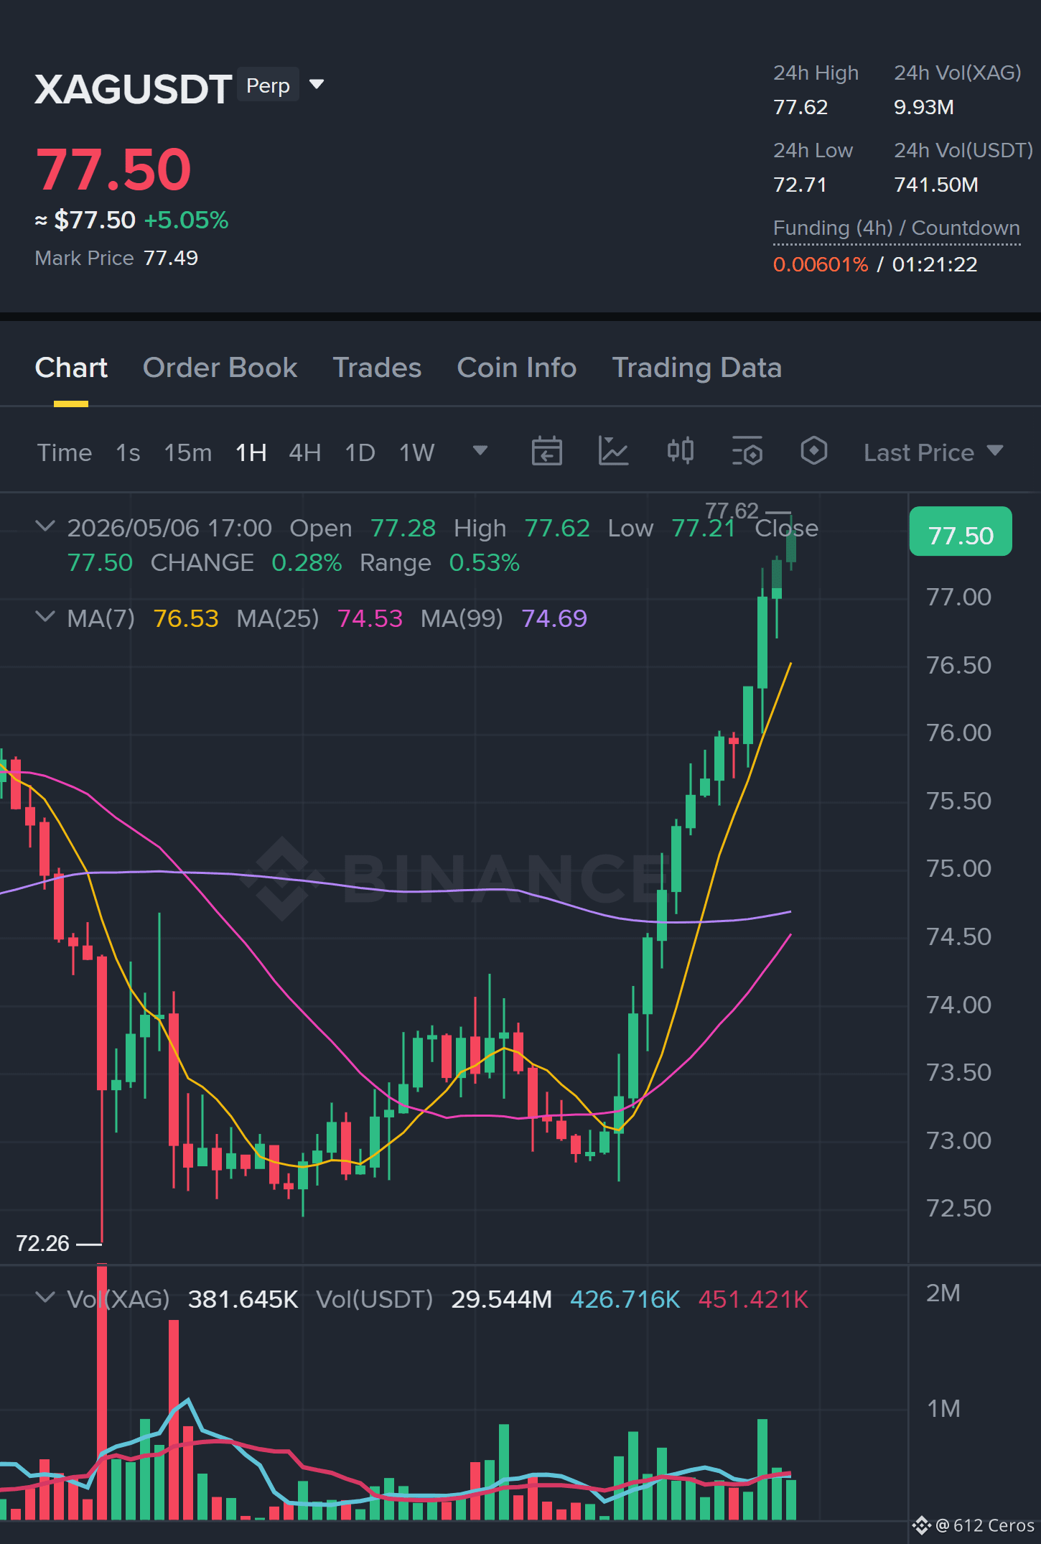1041x1544 pixels.
Task: Open the chart display settings icon
Action: (x=747, y=451)
